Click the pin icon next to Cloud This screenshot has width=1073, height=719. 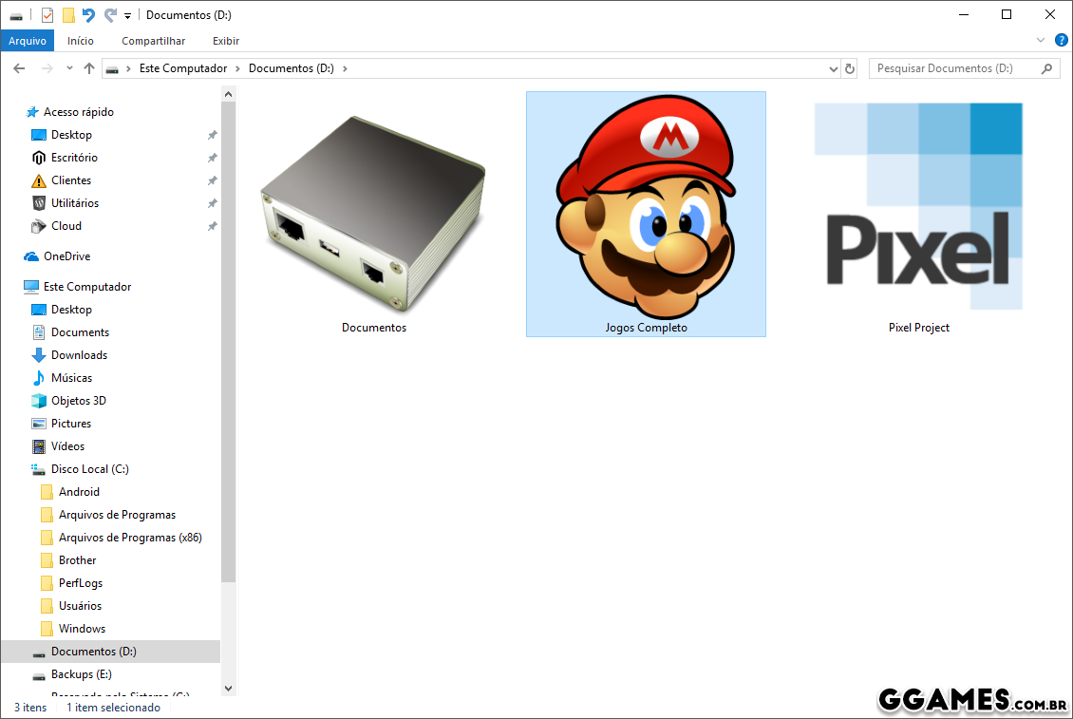[212, 226]
